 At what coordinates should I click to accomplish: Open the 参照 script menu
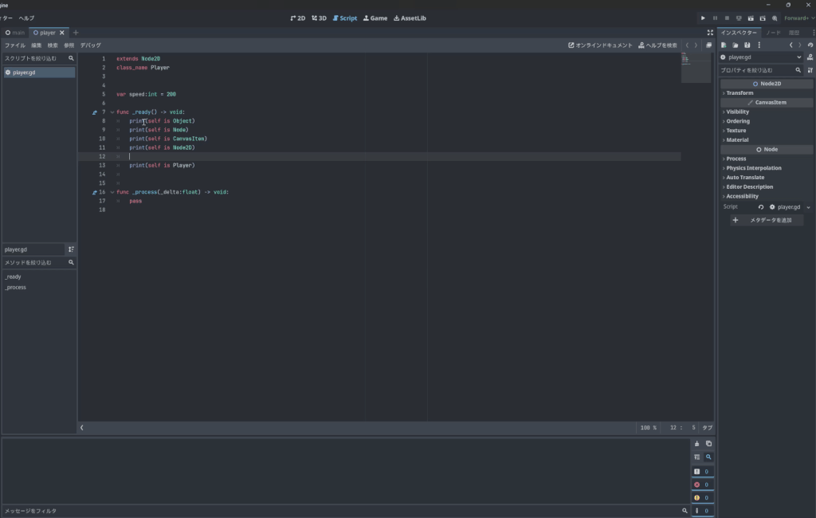(69, 45)
